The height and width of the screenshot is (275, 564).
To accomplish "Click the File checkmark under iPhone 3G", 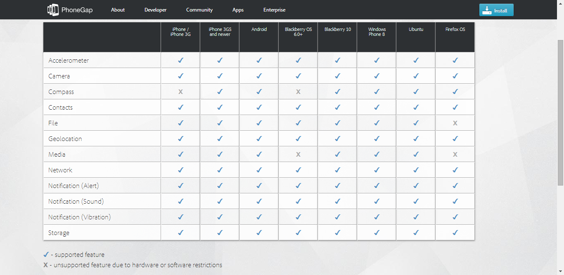I will click(180, 123).
